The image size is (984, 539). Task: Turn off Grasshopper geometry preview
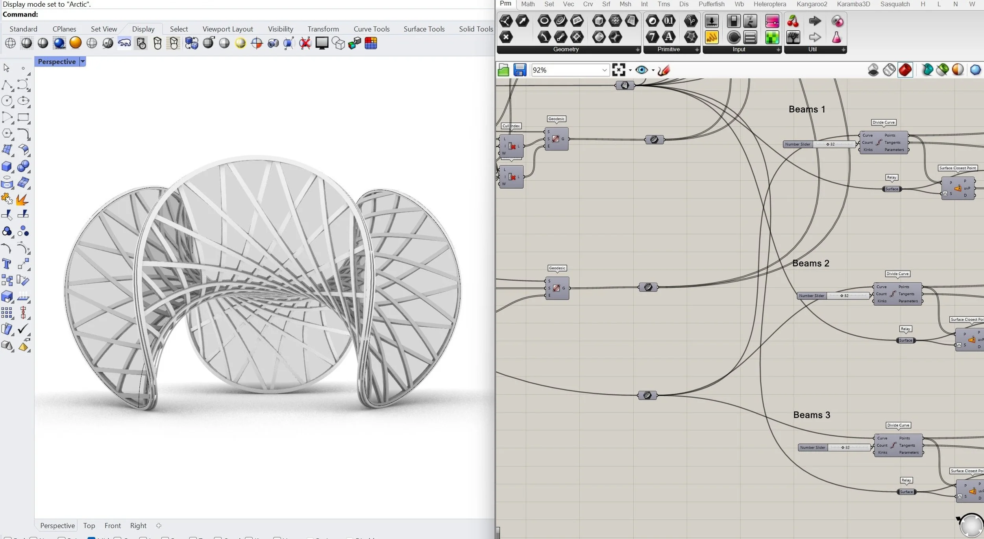pos(873,70)
